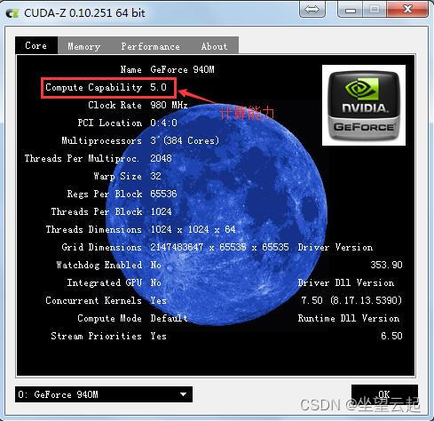The width and height of the screenshot is (434, 421).
Task: Click the Multiprocessors label
Action: point(102,140)
